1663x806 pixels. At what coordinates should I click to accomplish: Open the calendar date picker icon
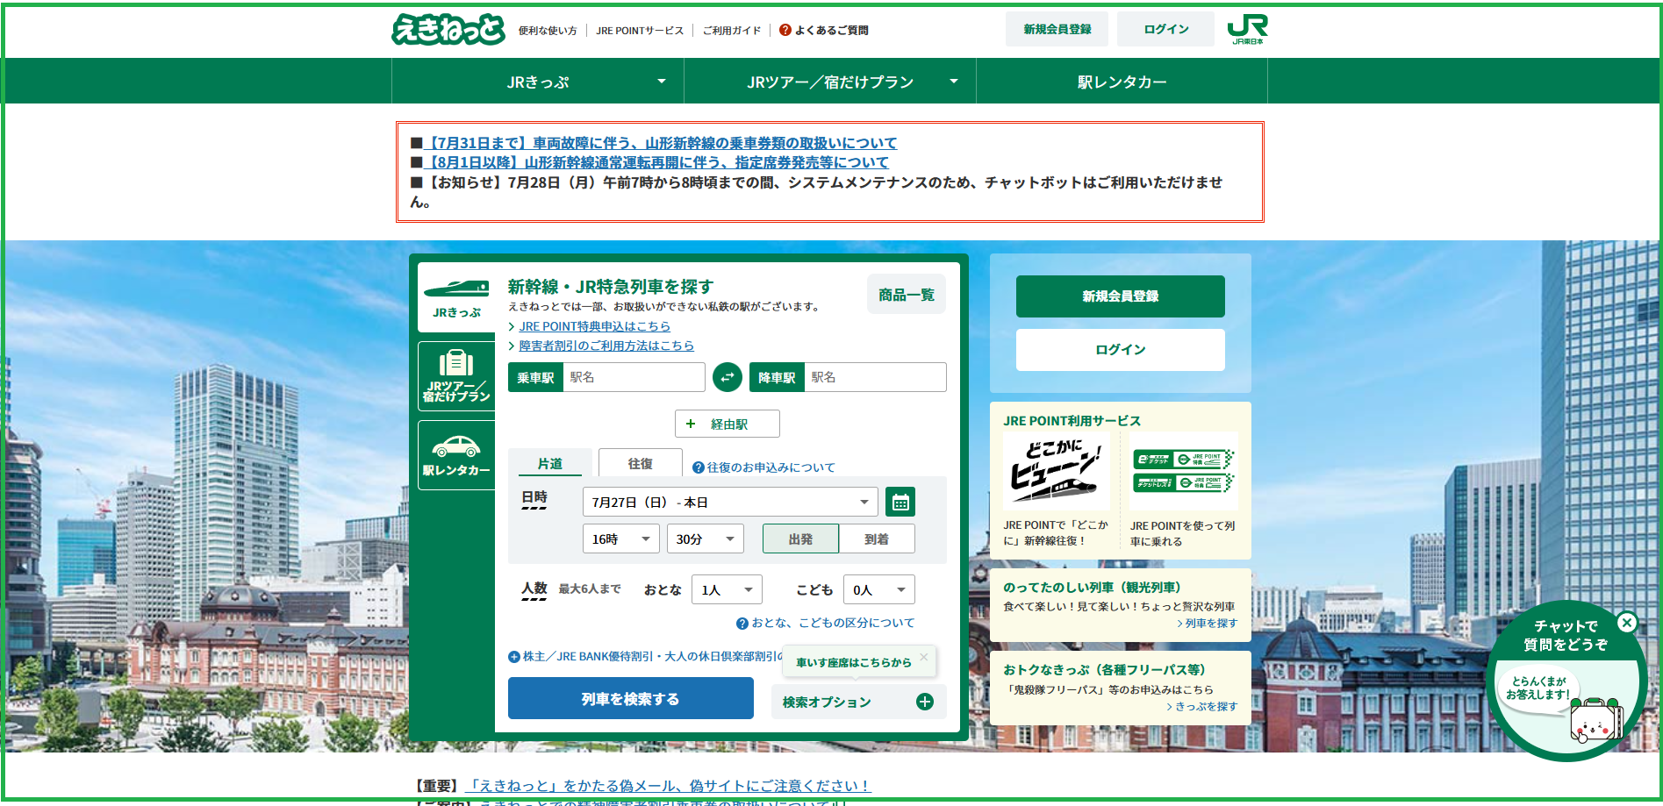[900, 502]
